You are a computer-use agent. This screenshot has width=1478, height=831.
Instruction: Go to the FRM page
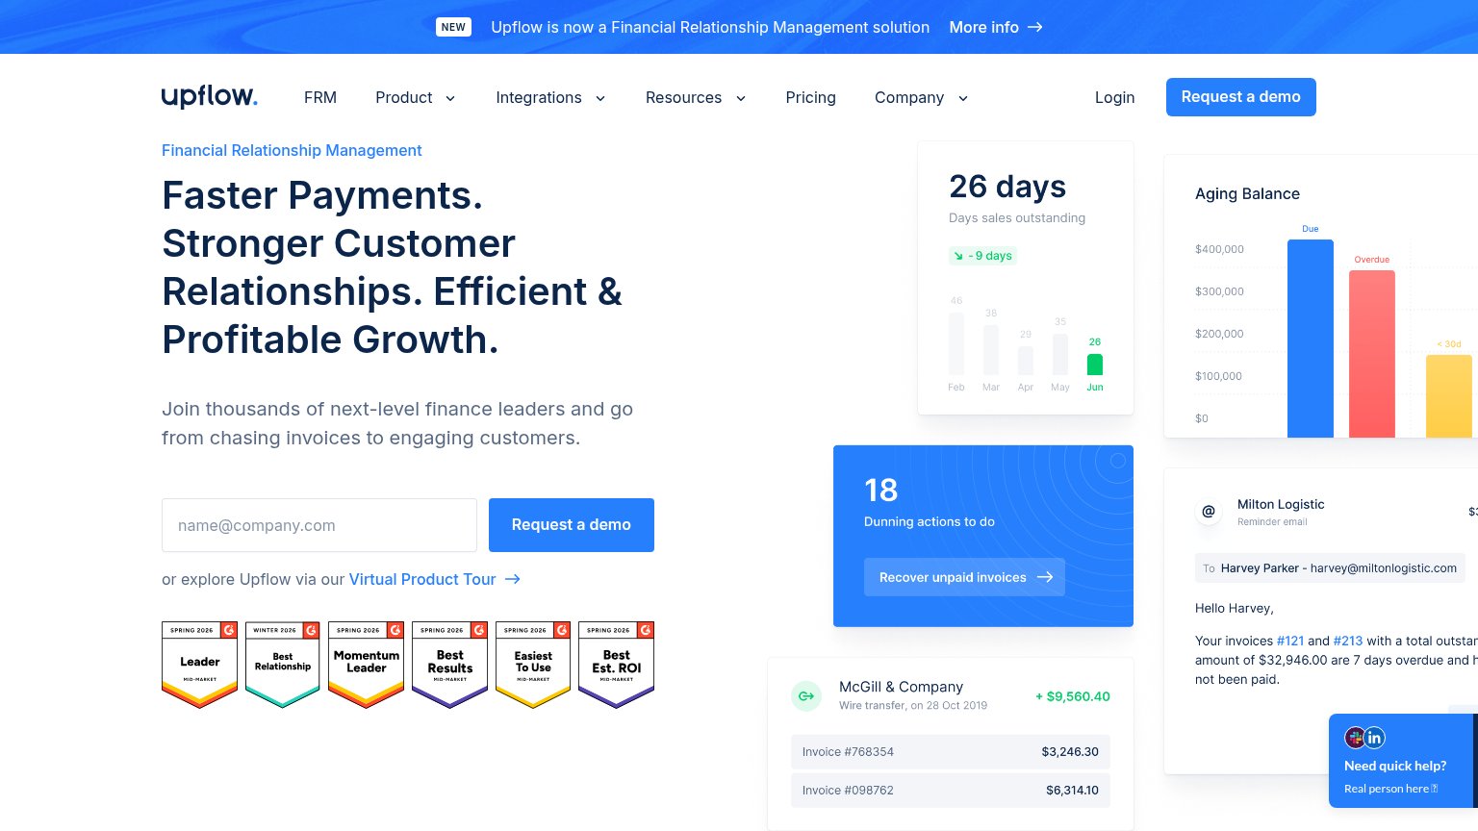[x=320, y=97]
